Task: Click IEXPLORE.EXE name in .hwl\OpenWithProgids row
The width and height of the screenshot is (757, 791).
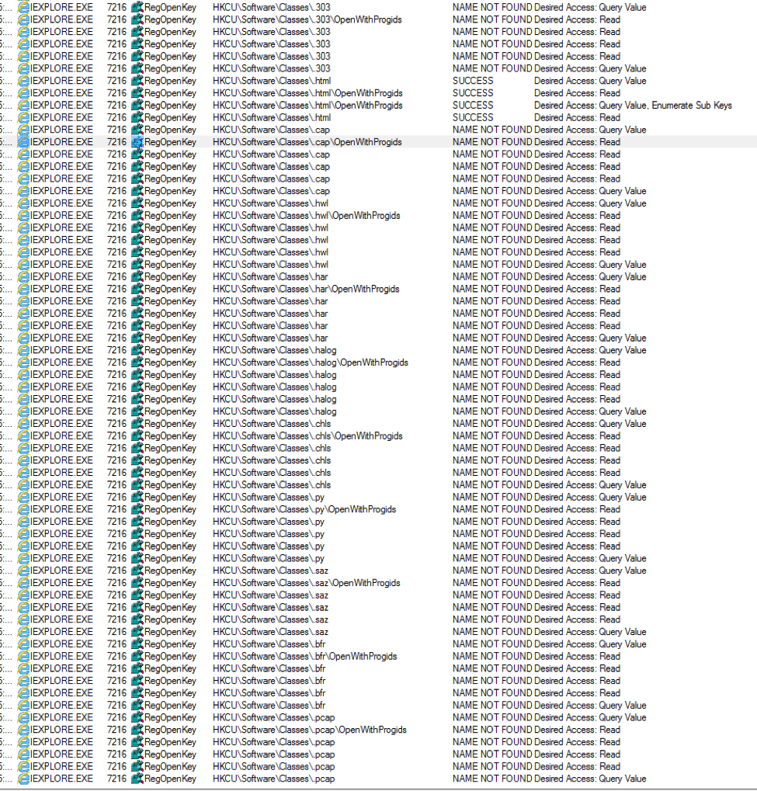Action: [x=61, y=215]
